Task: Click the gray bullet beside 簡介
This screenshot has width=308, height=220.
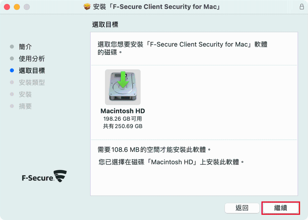Action: click(12, 47)
